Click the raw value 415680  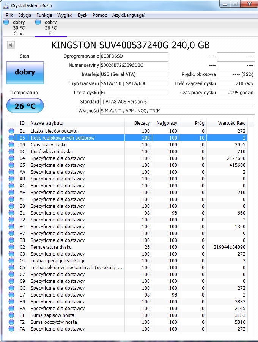pos(237,165)
